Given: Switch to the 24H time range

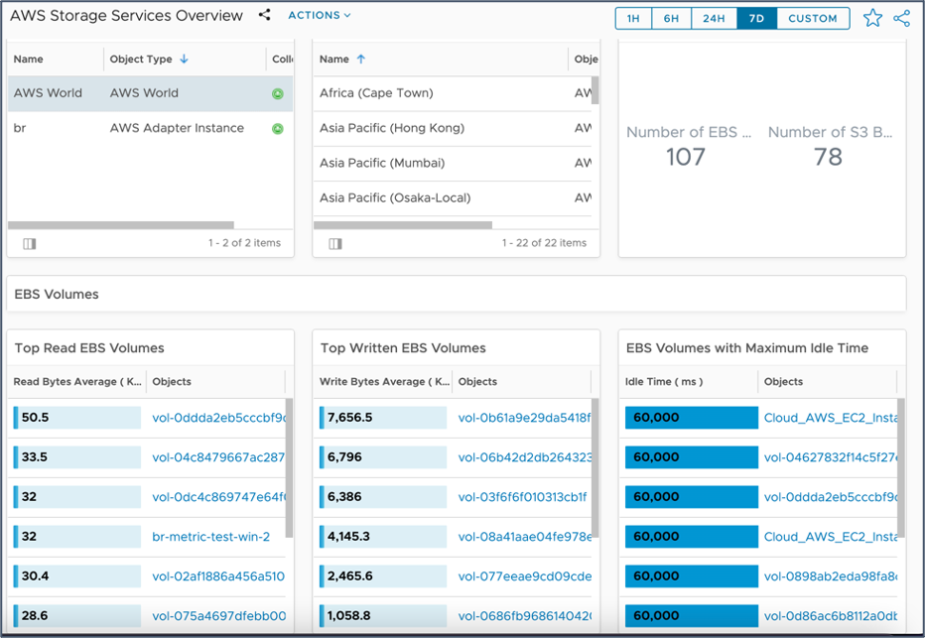Looking at the screenshot, I should click(714, 19).
